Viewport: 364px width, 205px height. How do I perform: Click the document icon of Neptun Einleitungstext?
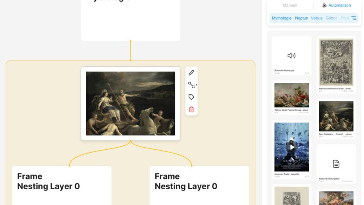click(x=336, y=164)
